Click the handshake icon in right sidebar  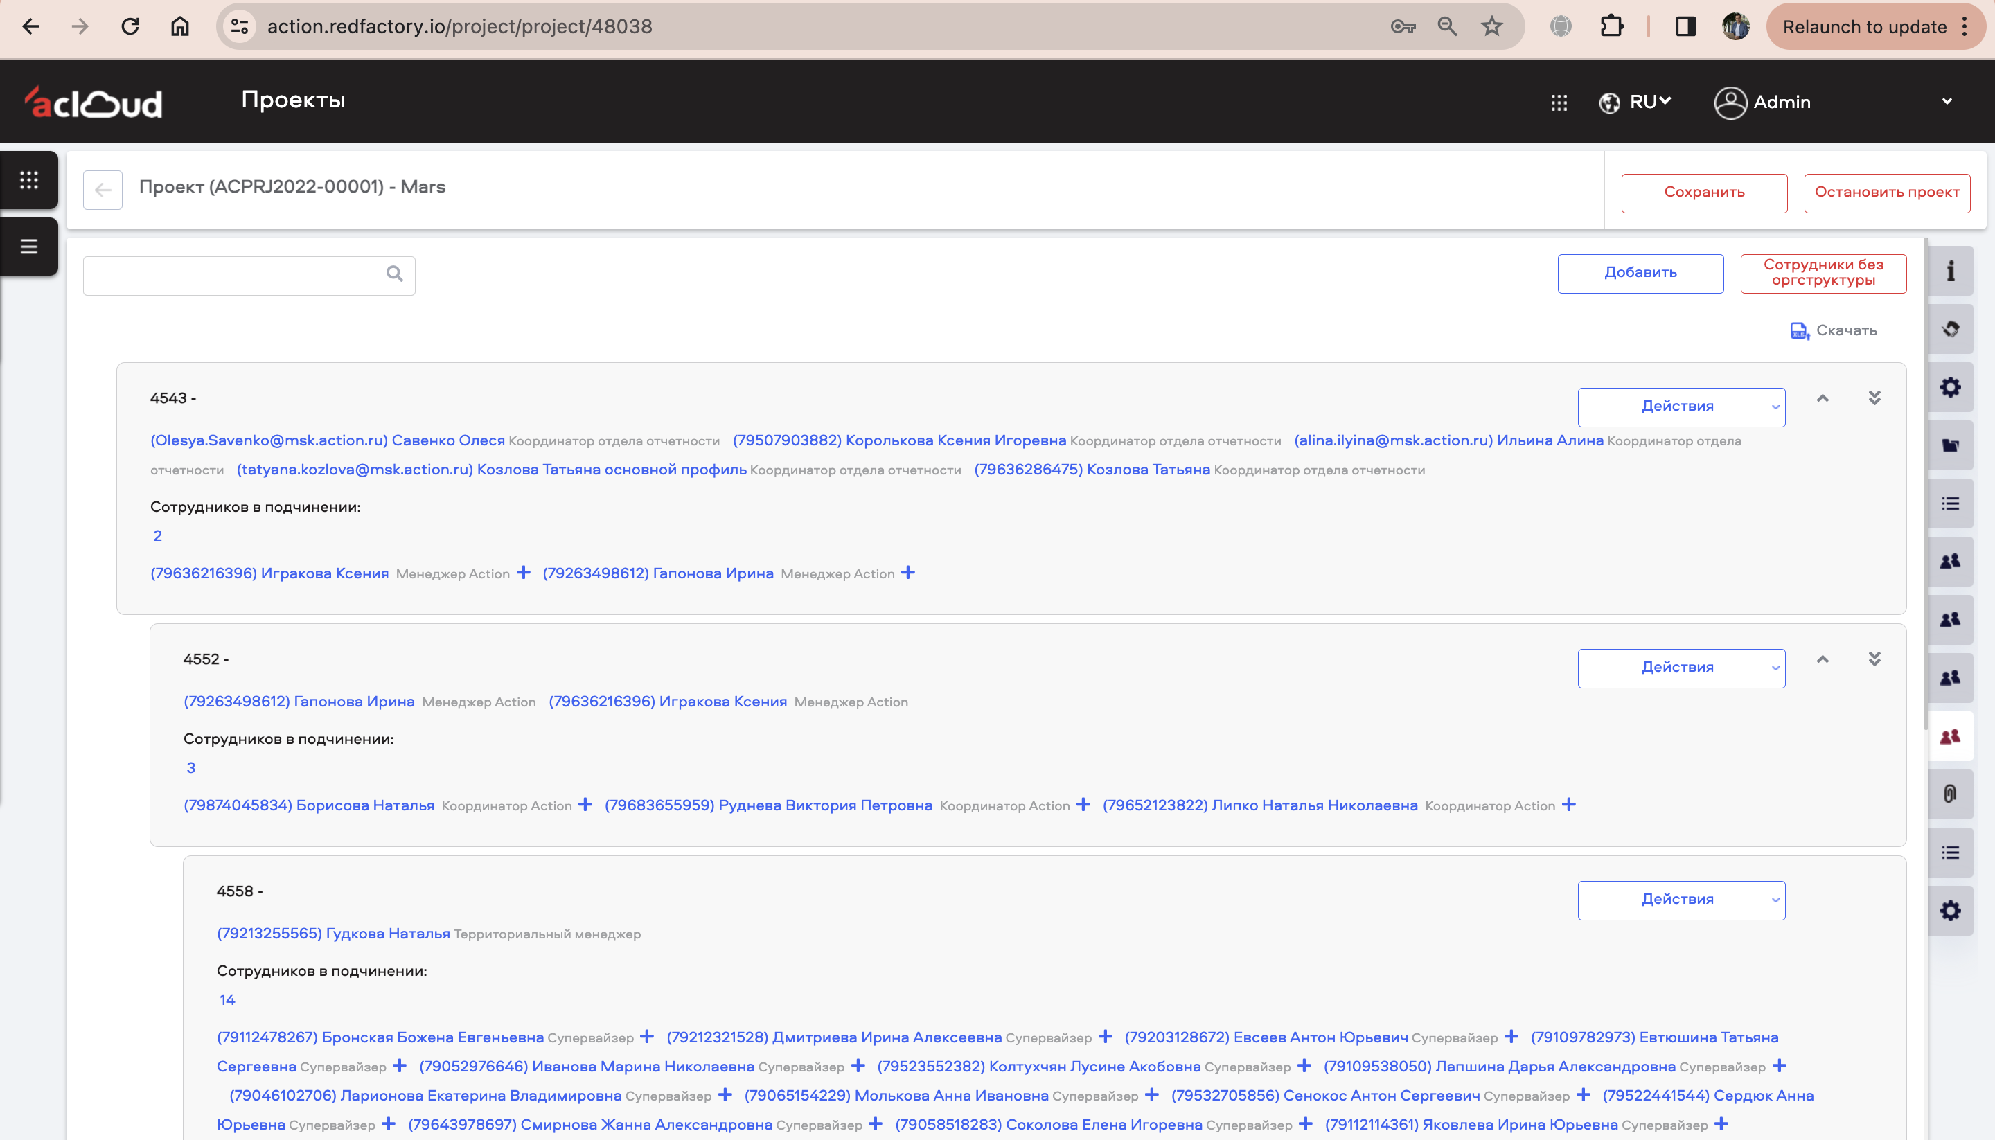[x=1951, y=329]
